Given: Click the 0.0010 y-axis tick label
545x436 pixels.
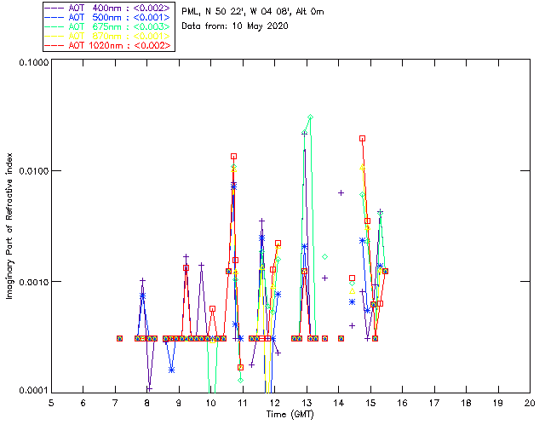Looking at the screenshot, I should pyautogui.click(x=32, y=282).
